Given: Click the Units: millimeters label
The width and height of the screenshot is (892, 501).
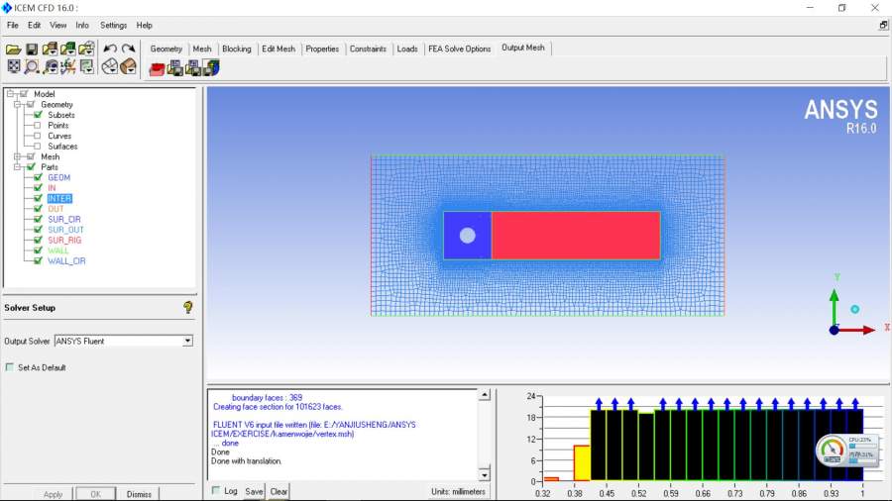Looking at the screenshot, I should [x=458, y=491].
